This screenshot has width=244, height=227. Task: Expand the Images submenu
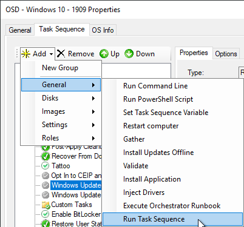click(61, 111)
